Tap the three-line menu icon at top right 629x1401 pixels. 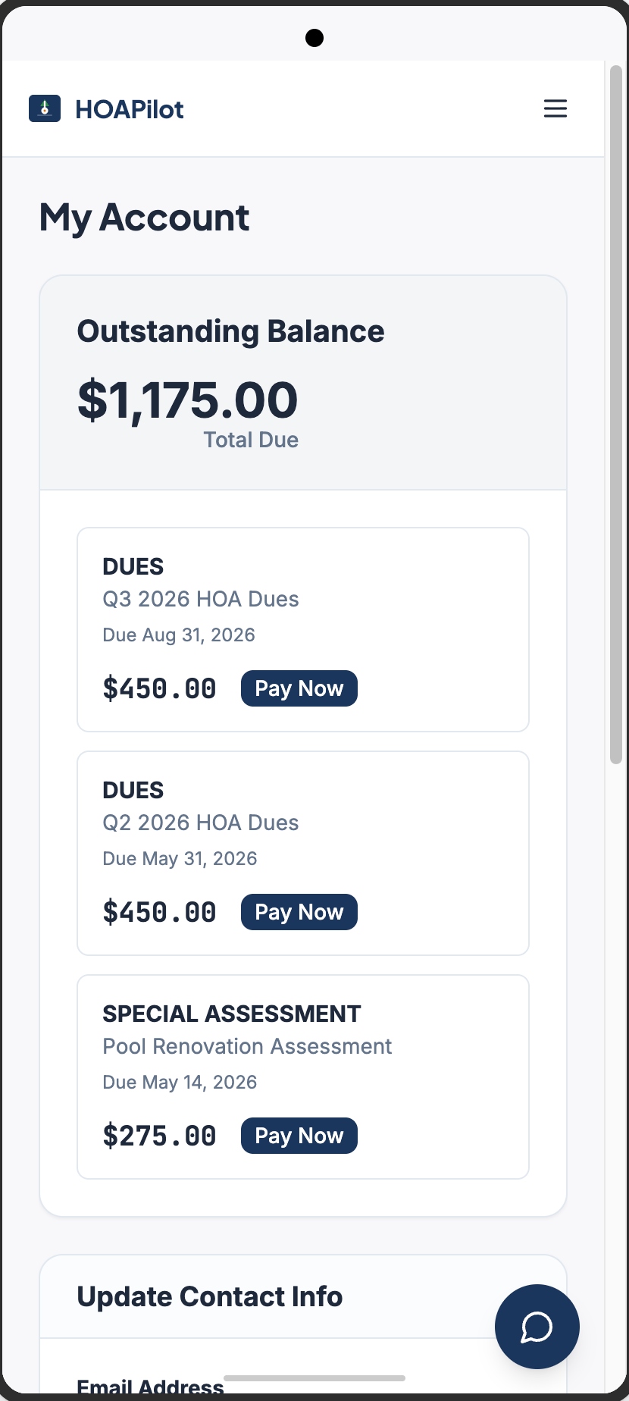(x=555, y=108)
